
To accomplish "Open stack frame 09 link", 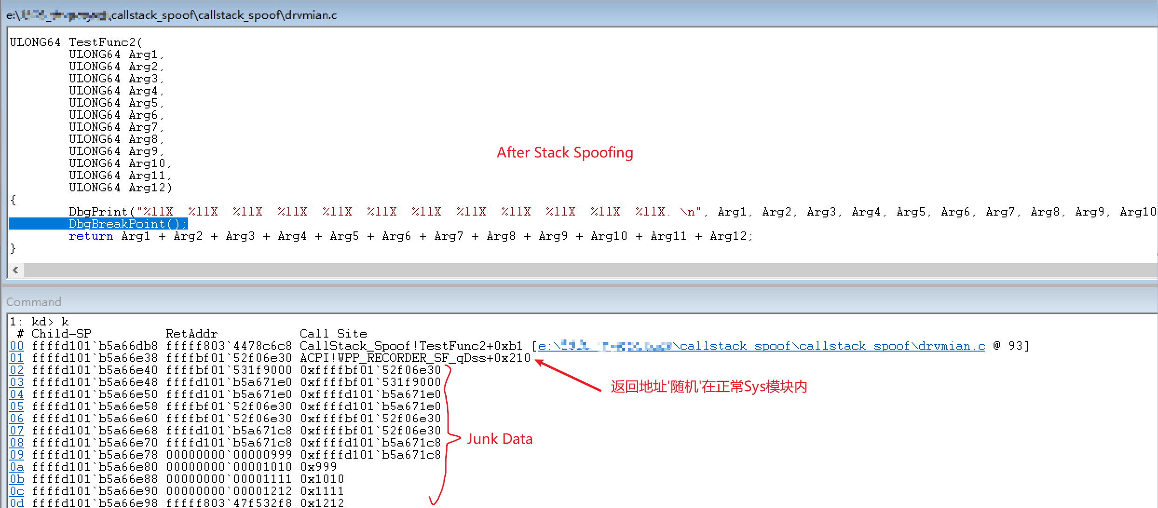I will click(17, 455).
